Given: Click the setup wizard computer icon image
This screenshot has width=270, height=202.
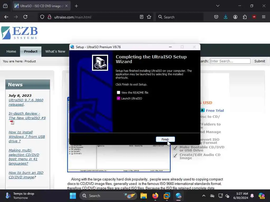Looking at the screenshot, I should tap(100, 63).
